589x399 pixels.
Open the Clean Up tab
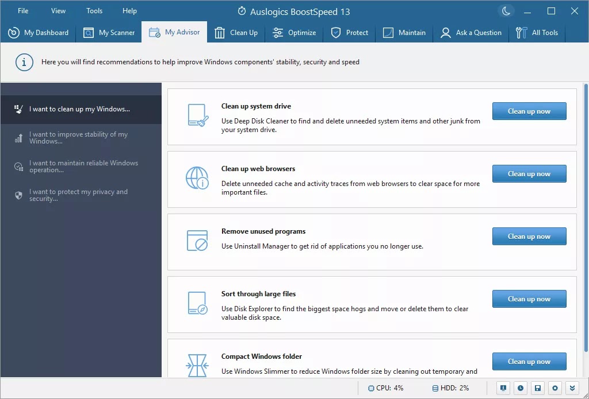coord(236,33)
